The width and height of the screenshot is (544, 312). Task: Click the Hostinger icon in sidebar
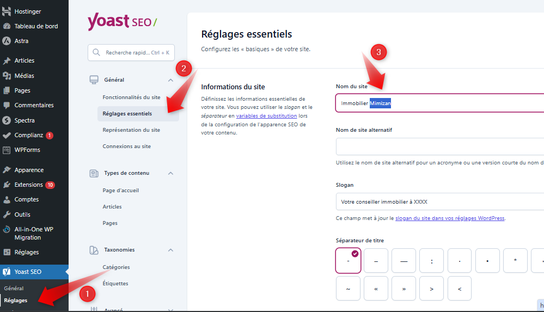click(7, 11)
